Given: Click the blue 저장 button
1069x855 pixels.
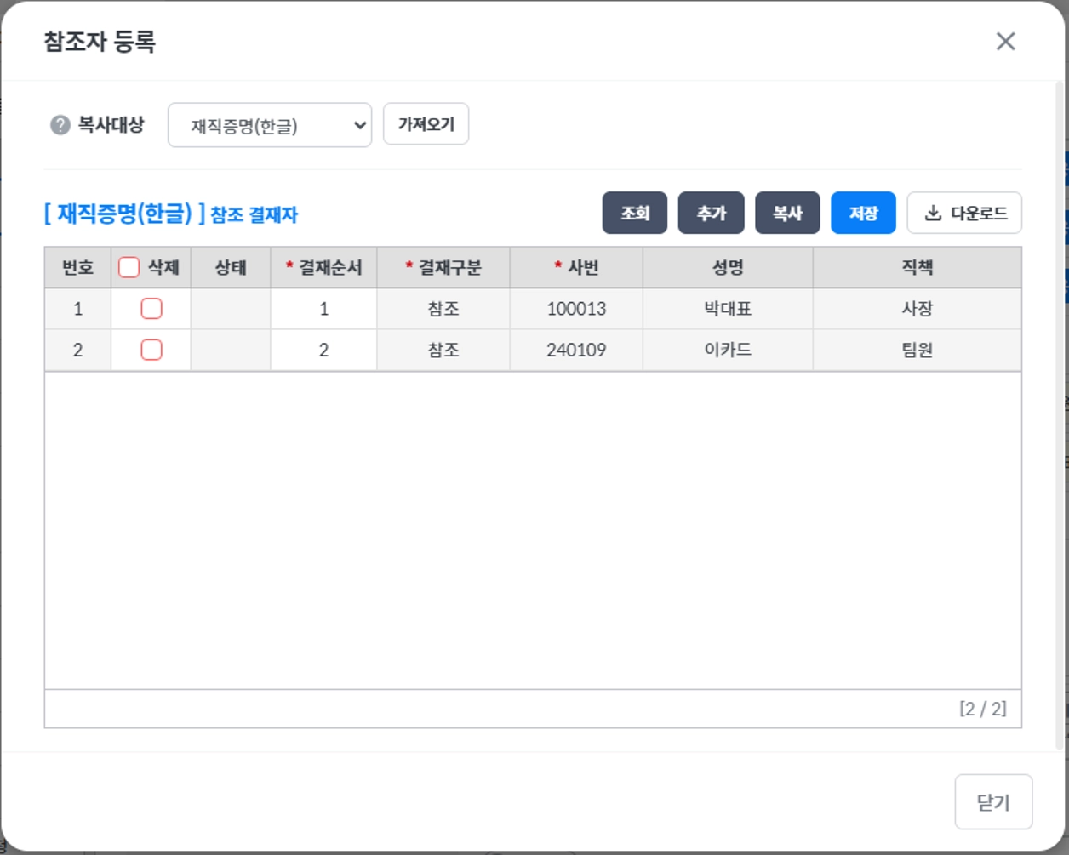Looking at the screenshot, I should point(863,213).
